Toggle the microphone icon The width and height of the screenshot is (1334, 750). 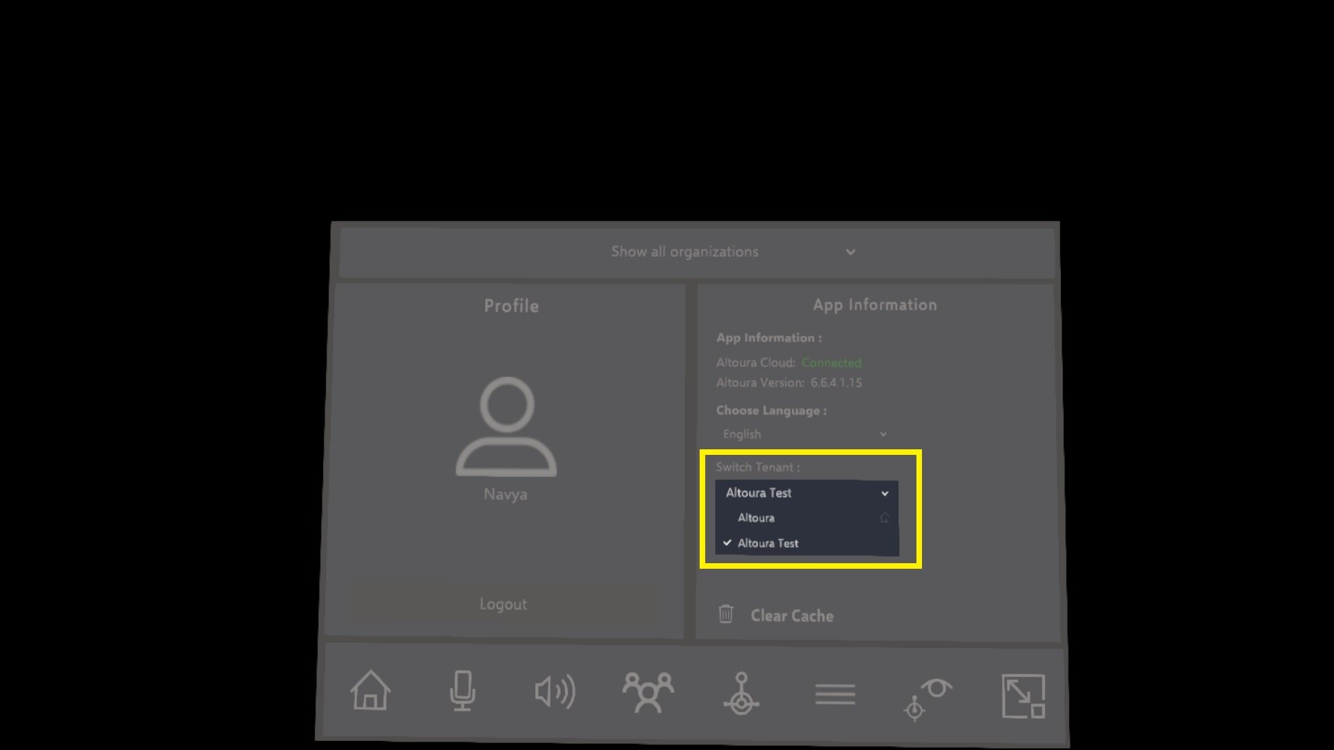(462, 691)
